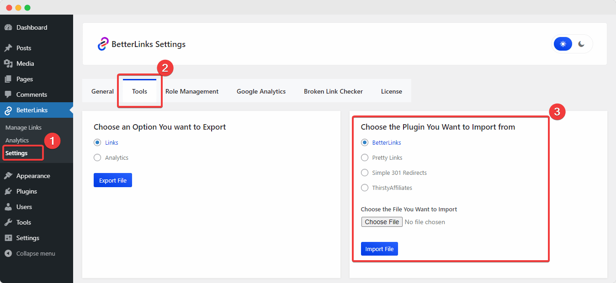Viewport: 616px width, 283px height.
Task: Open the Pages menu label
Action: point(25,79)
